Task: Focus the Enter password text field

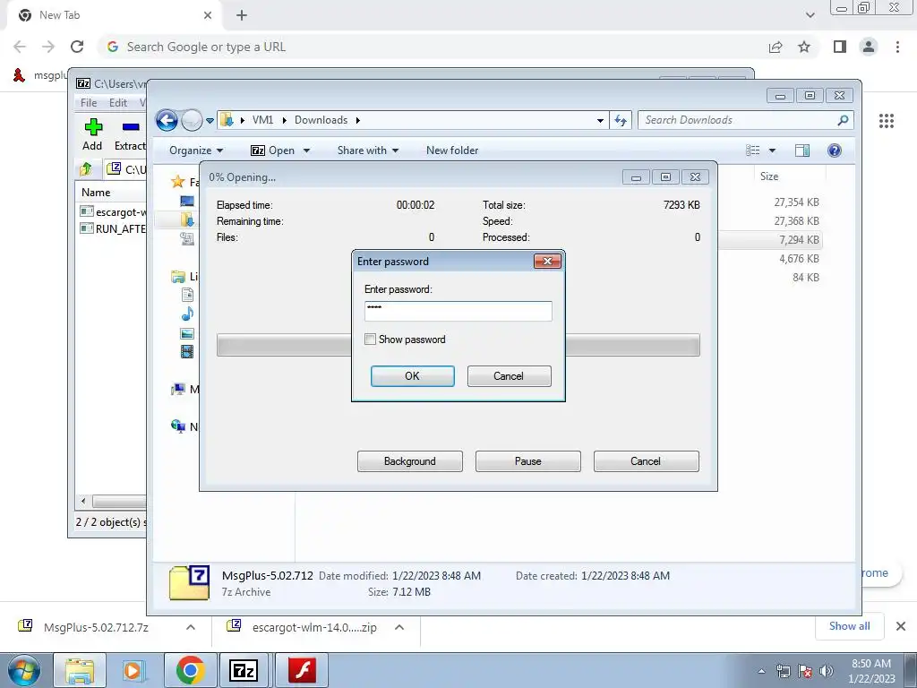Action: click(458, 311)
